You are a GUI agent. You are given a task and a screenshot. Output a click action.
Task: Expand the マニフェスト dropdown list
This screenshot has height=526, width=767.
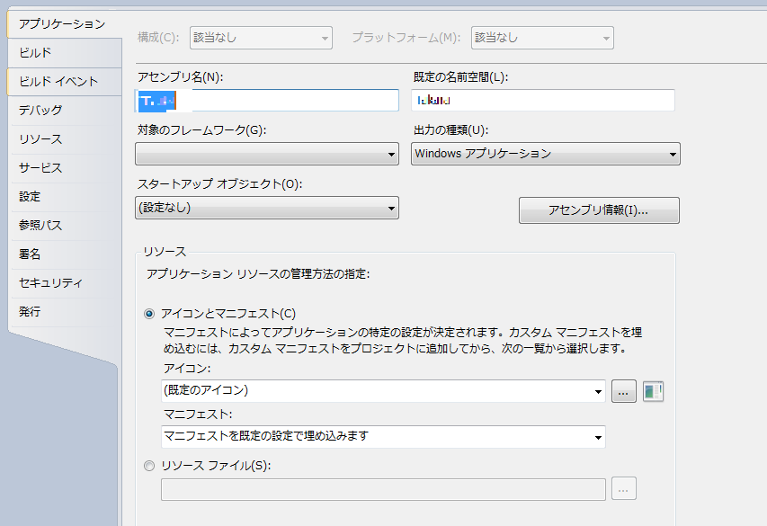(382, 437)
